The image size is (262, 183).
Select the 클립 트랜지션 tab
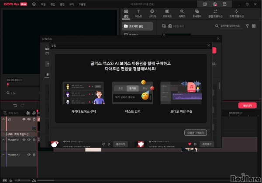[x=215, y=14]
